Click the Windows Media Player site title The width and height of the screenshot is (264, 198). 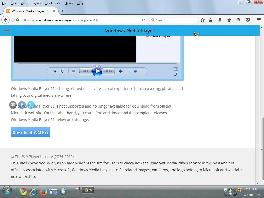click(x=130, y=31)
